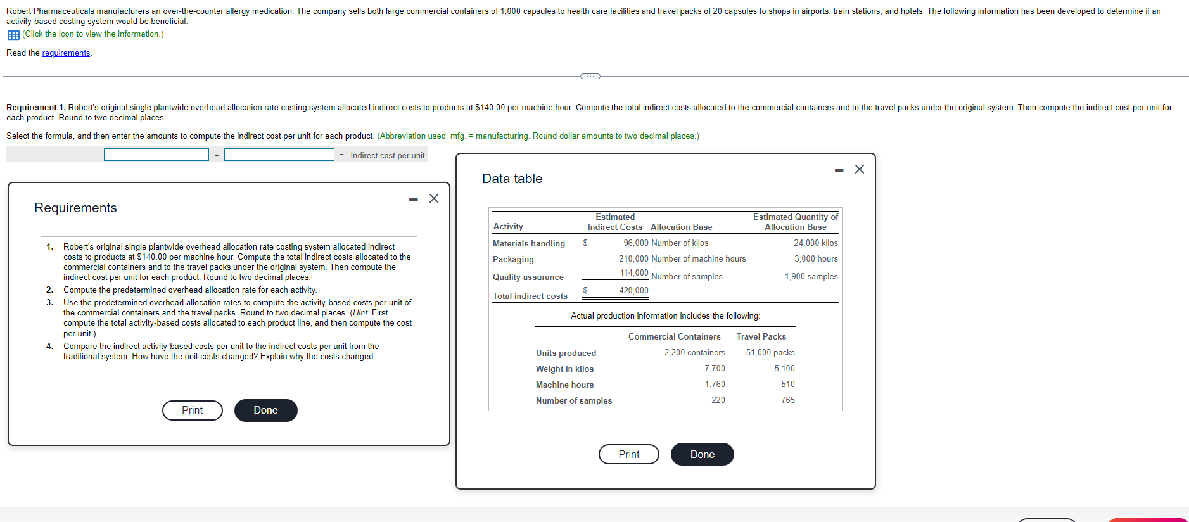
Task: Click the Indirect cost per unit label
Action: click(x=388, y=156)
